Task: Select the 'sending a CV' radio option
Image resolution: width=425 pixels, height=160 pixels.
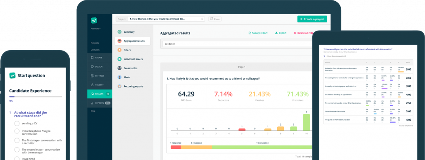Action: (17, 124)
